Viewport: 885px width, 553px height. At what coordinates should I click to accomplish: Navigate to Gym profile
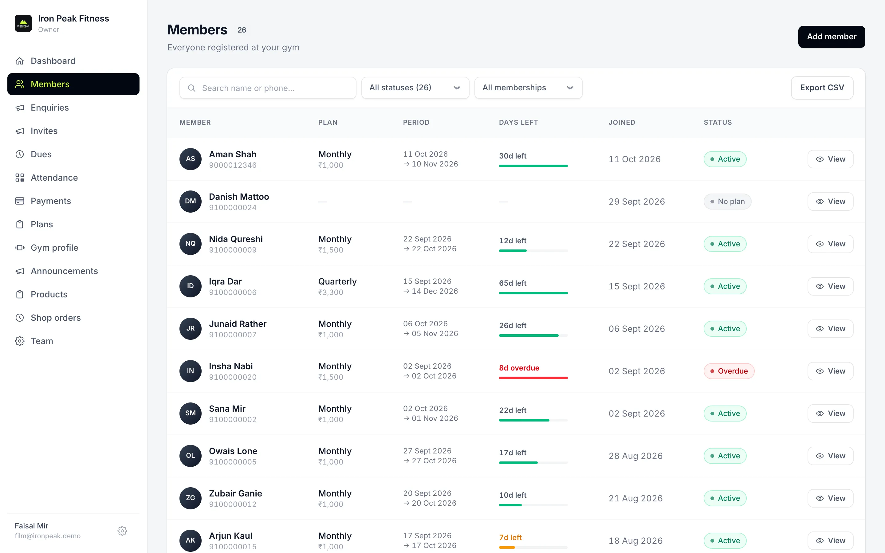(x=73, y=248)
